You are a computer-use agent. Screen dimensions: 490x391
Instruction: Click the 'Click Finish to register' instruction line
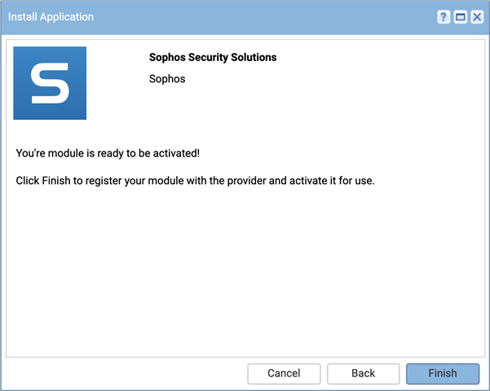coord(196,181)
